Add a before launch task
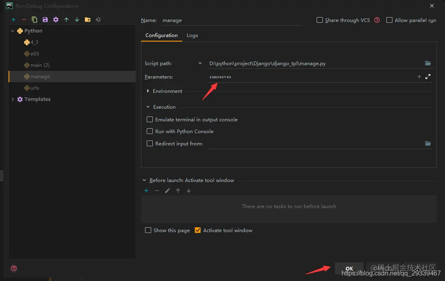 146,191
